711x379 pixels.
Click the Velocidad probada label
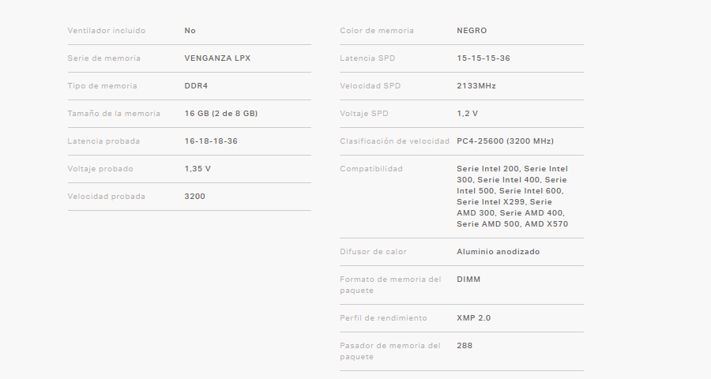tap(107, 197)
